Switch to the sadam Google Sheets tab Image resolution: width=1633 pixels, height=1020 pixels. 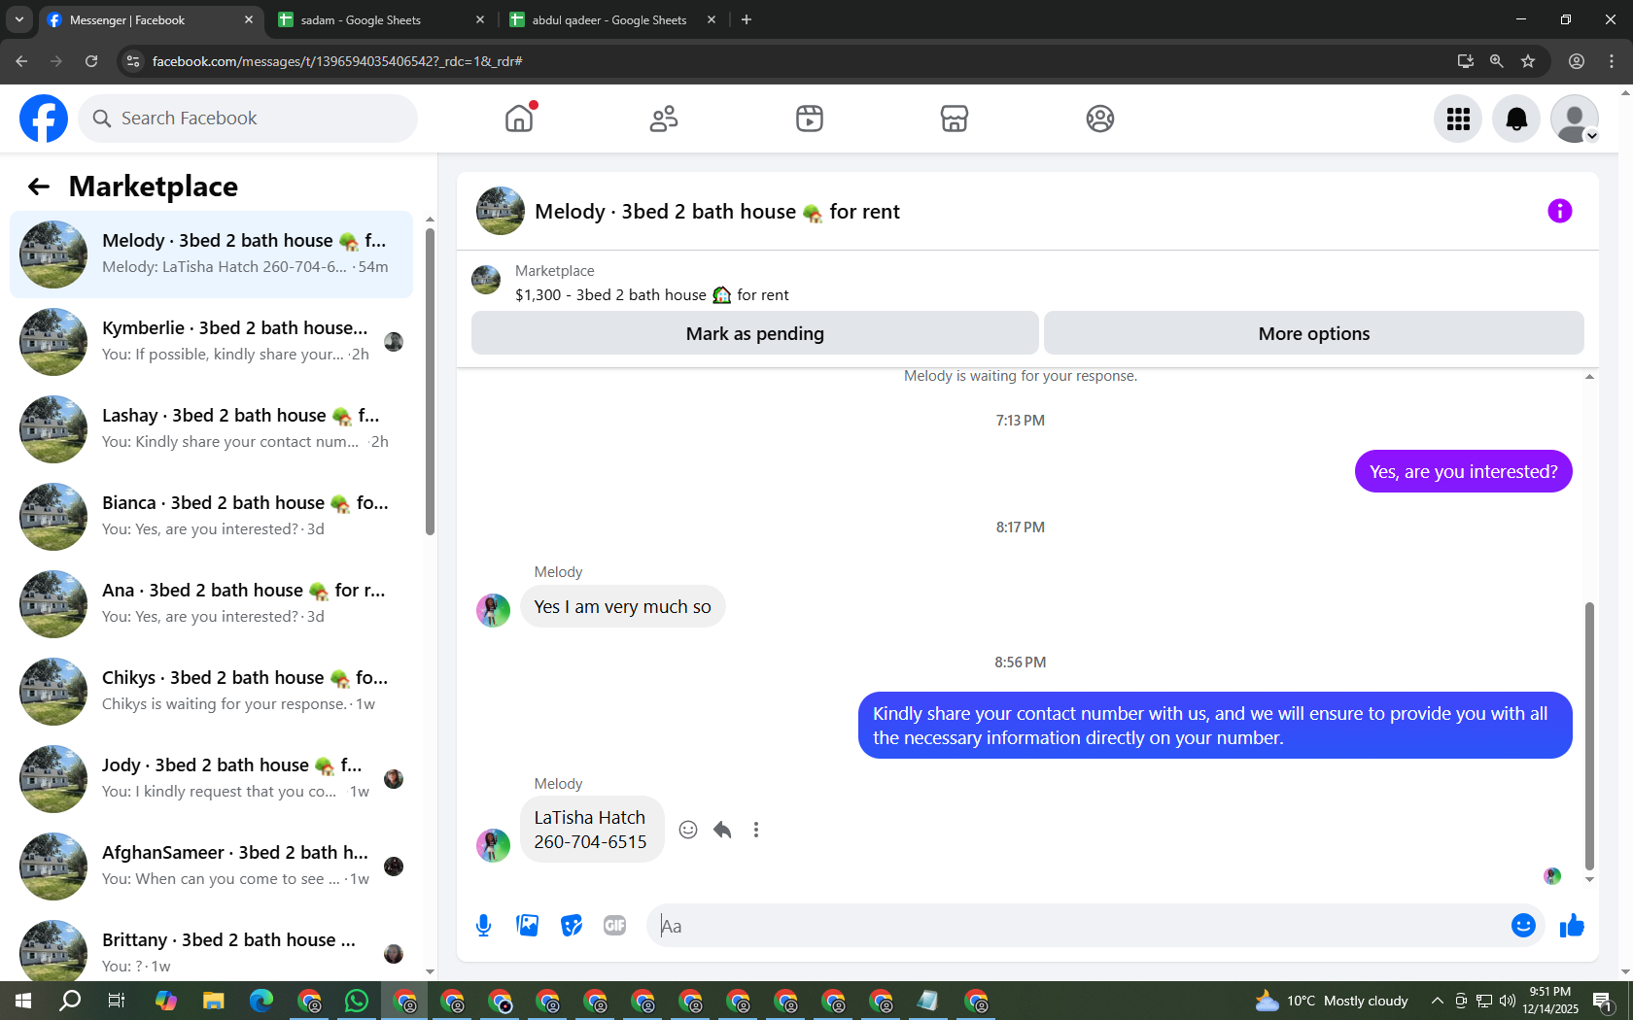[379, 19]
